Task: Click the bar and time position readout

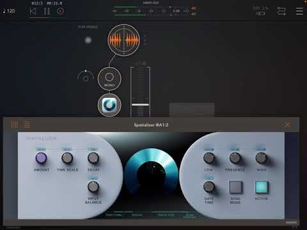Action: click(47, 3)
